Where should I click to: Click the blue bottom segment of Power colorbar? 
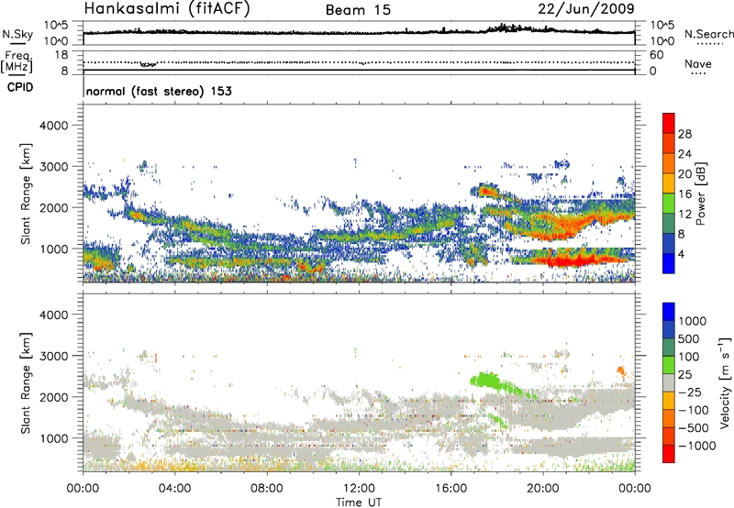point(669,263)
